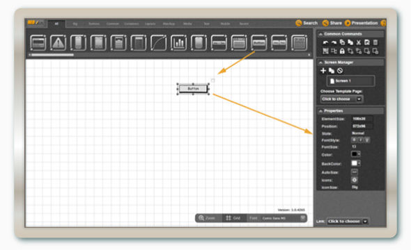The height and width of the screenshot is (250, 411).
Task: Collapse the Common Commands panel
Action: tap(320, 34)
